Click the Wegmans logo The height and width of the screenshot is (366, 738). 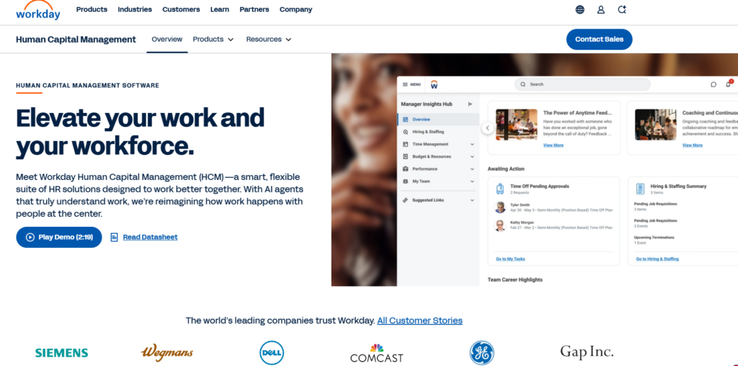point(167,352)
